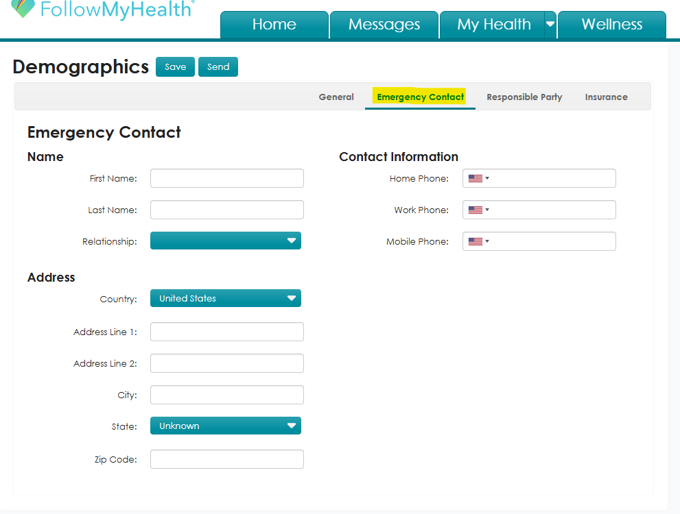Click the Send button

click(x=218, y=66)
